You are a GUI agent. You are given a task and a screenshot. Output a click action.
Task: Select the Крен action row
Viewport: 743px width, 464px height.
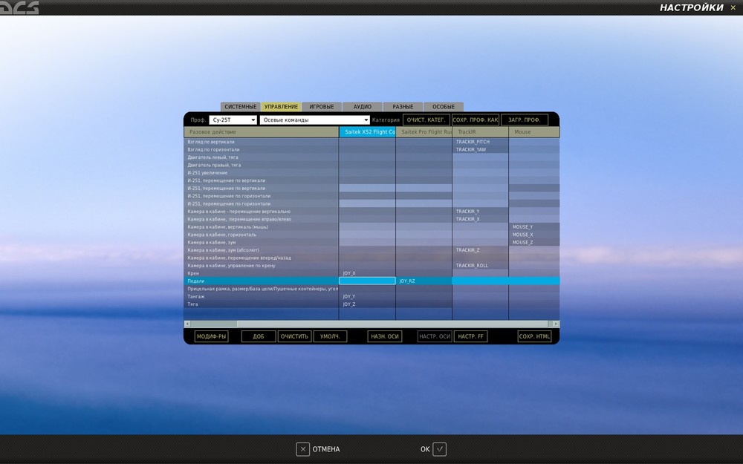(x=261, y=273)
